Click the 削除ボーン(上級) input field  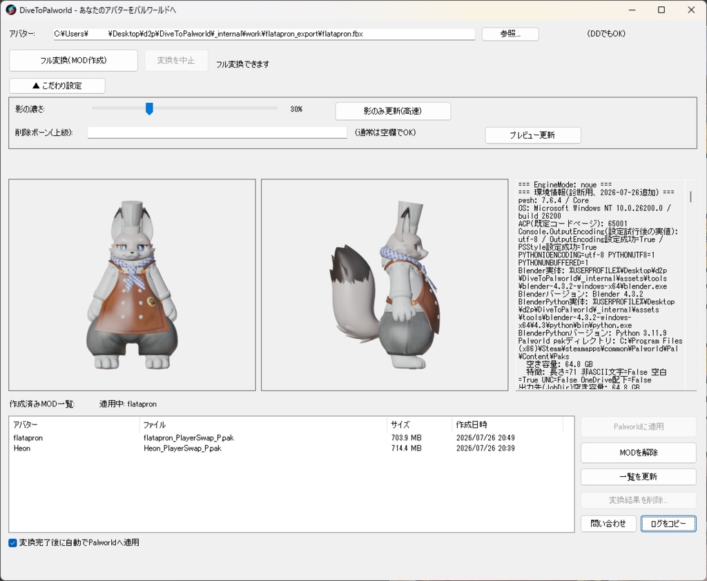point(217,132)
